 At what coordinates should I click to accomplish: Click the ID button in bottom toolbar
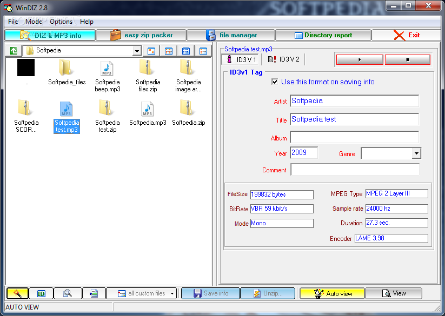[41, 293]
